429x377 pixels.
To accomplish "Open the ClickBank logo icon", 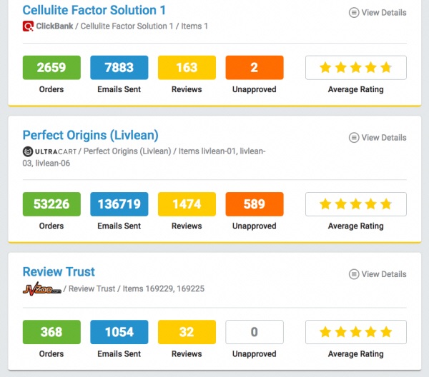I will tap(28, 26).
